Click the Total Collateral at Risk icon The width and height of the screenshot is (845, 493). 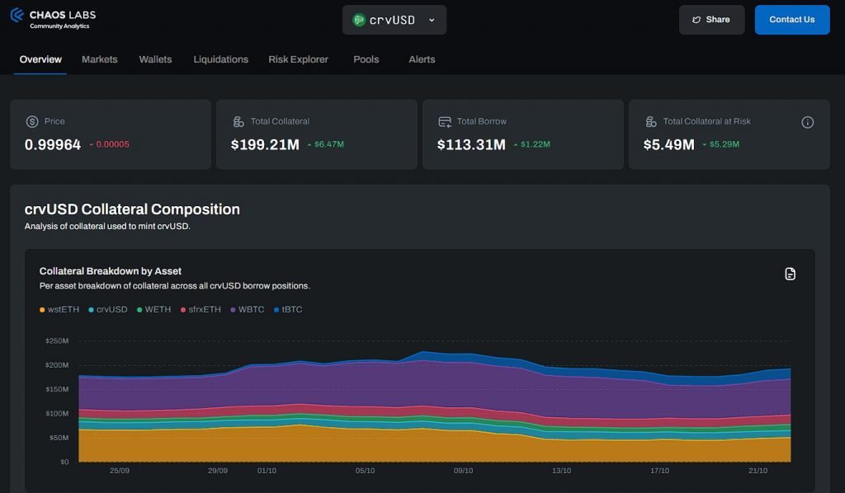point(651,122)
